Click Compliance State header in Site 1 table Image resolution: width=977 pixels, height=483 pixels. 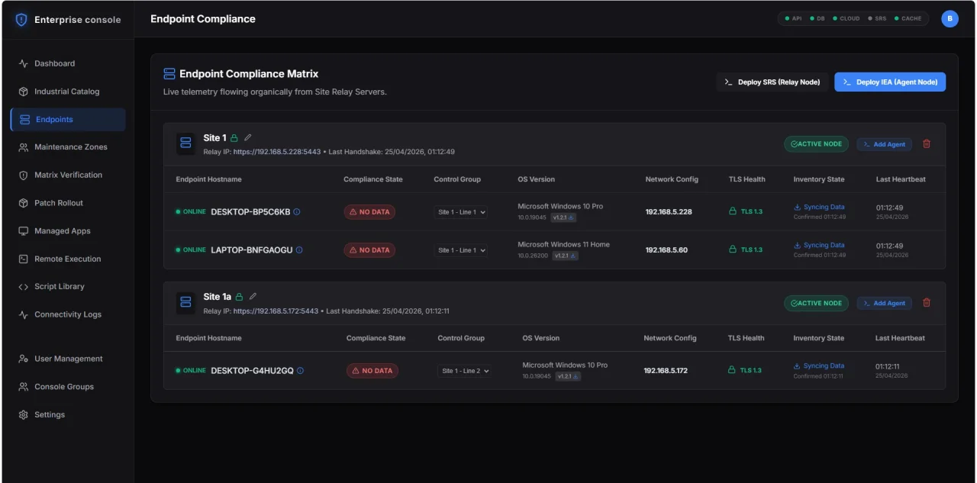(x=373, y=179)
